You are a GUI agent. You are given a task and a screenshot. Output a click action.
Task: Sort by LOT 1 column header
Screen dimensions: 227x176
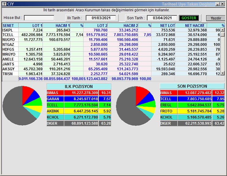(31, 25)
